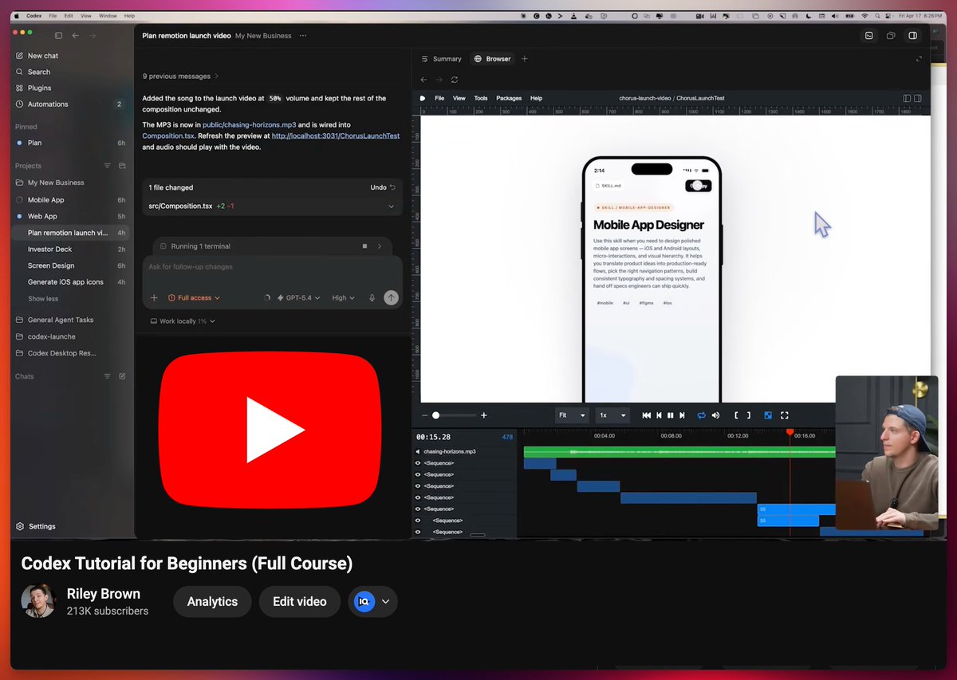Toggle the sidebar panel icon near window controls
The width and height of the screenshot is (957, 680).
tap(58, 35)
